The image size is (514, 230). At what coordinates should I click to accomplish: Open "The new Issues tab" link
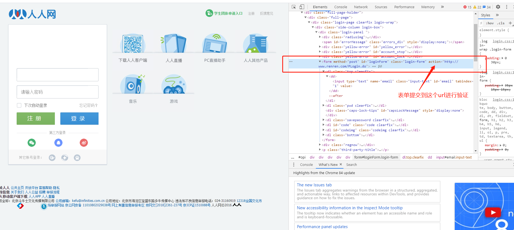pyautogui.click(x=314, y=185)
